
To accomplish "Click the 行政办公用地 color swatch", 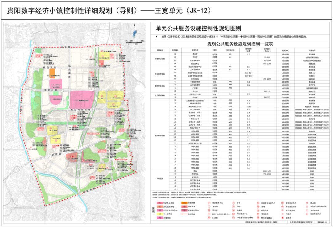I will pos(160,203).
